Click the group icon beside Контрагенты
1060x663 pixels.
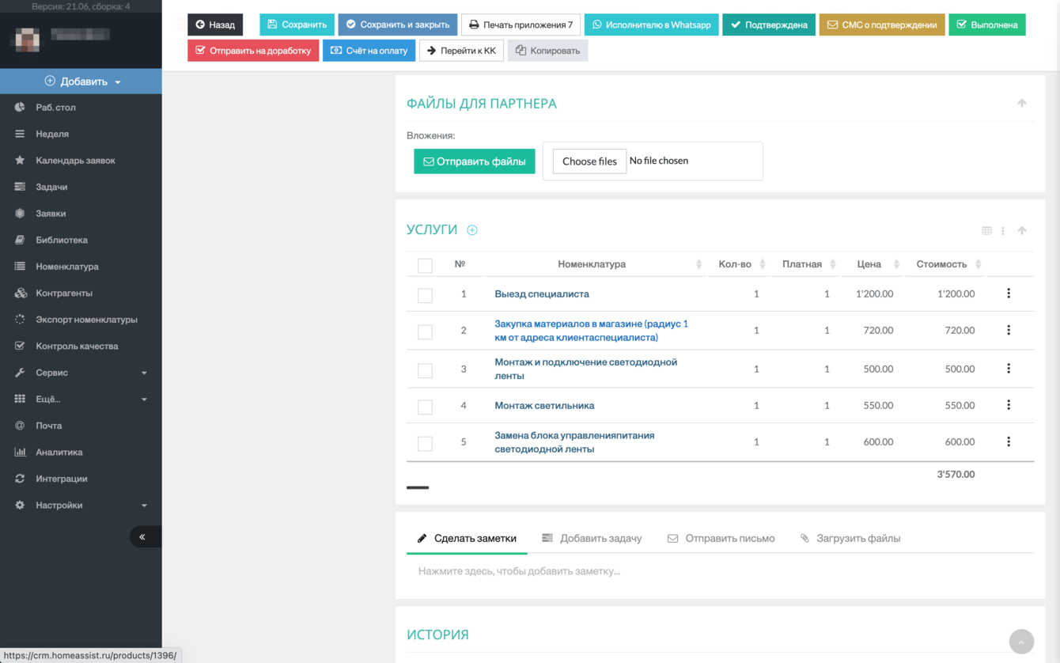[21, 293]
